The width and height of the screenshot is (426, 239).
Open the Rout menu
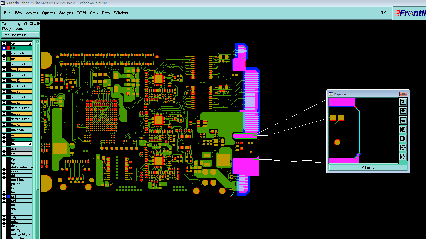(x=106, y=13)
